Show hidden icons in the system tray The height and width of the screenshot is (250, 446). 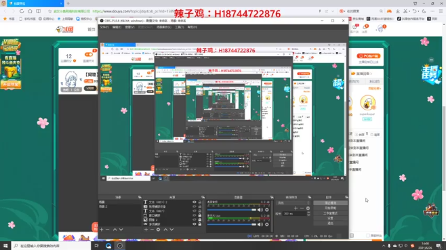(x=383, y=246)
